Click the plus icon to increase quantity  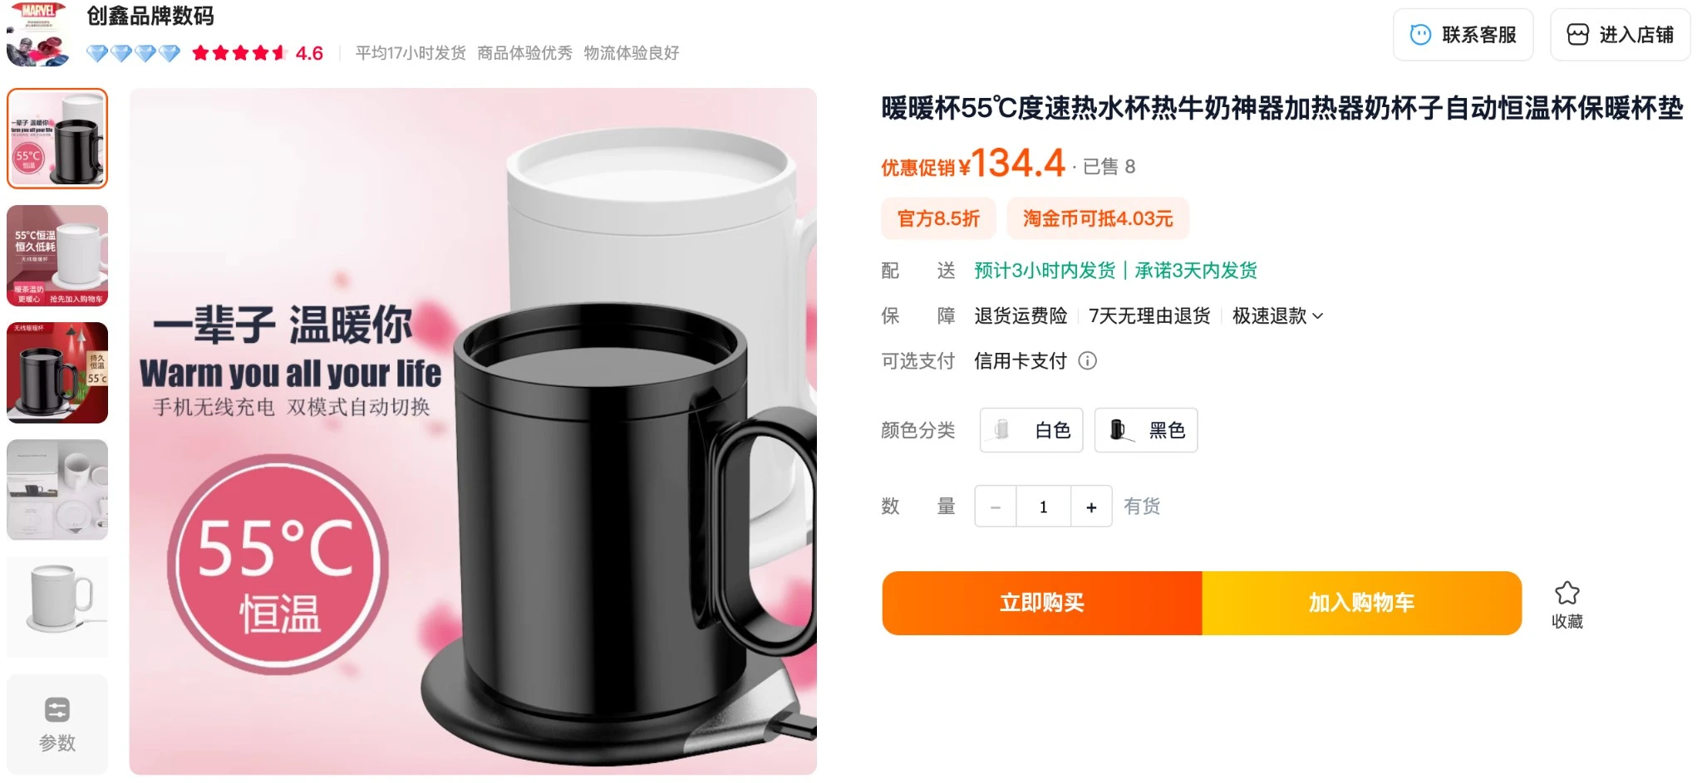point(1091,507)
